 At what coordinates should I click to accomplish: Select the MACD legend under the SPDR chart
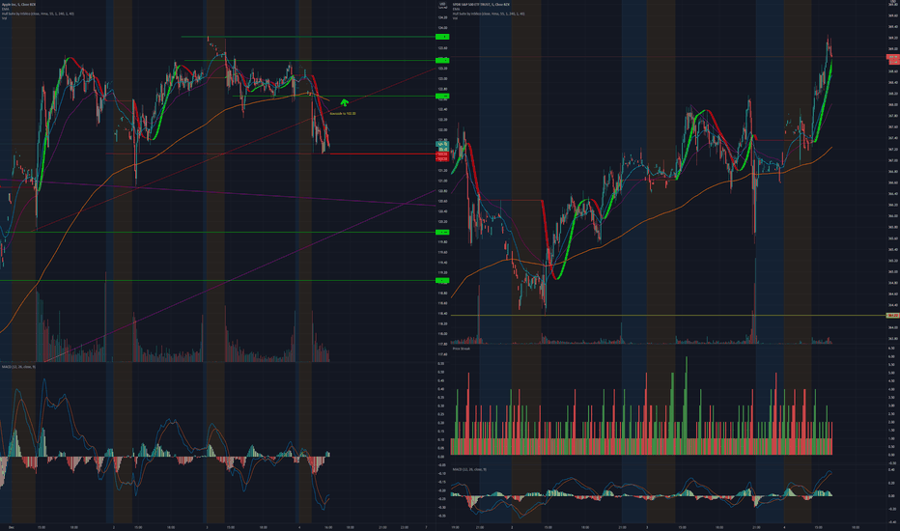pos(469,469)
